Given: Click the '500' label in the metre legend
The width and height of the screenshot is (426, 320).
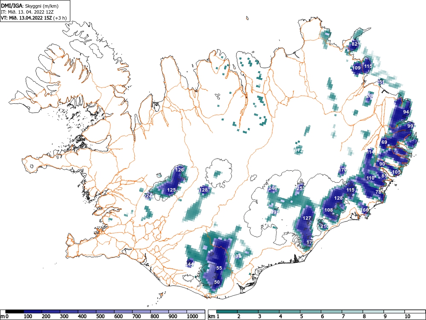Looking at the screenshot, I should (x=101, y=317).
